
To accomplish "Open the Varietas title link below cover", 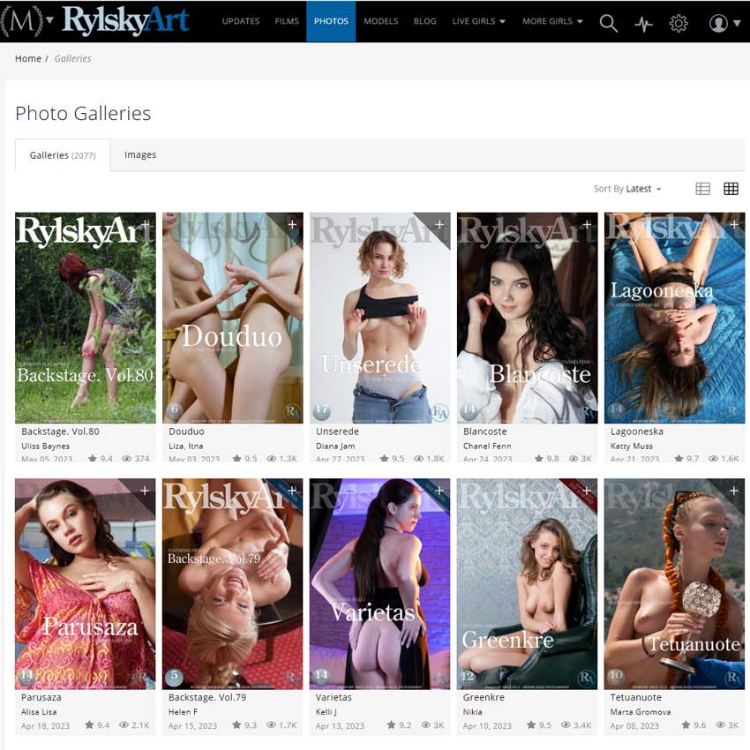I will [x=334, y=697].
